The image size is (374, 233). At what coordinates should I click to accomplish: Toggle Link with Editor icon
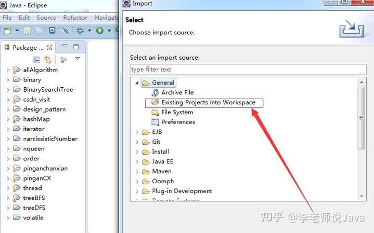point(48,60)
